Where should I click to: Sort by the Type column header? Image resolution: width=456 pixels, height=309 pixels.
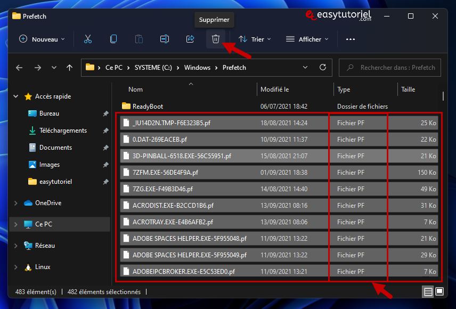[x=344, y=90]
